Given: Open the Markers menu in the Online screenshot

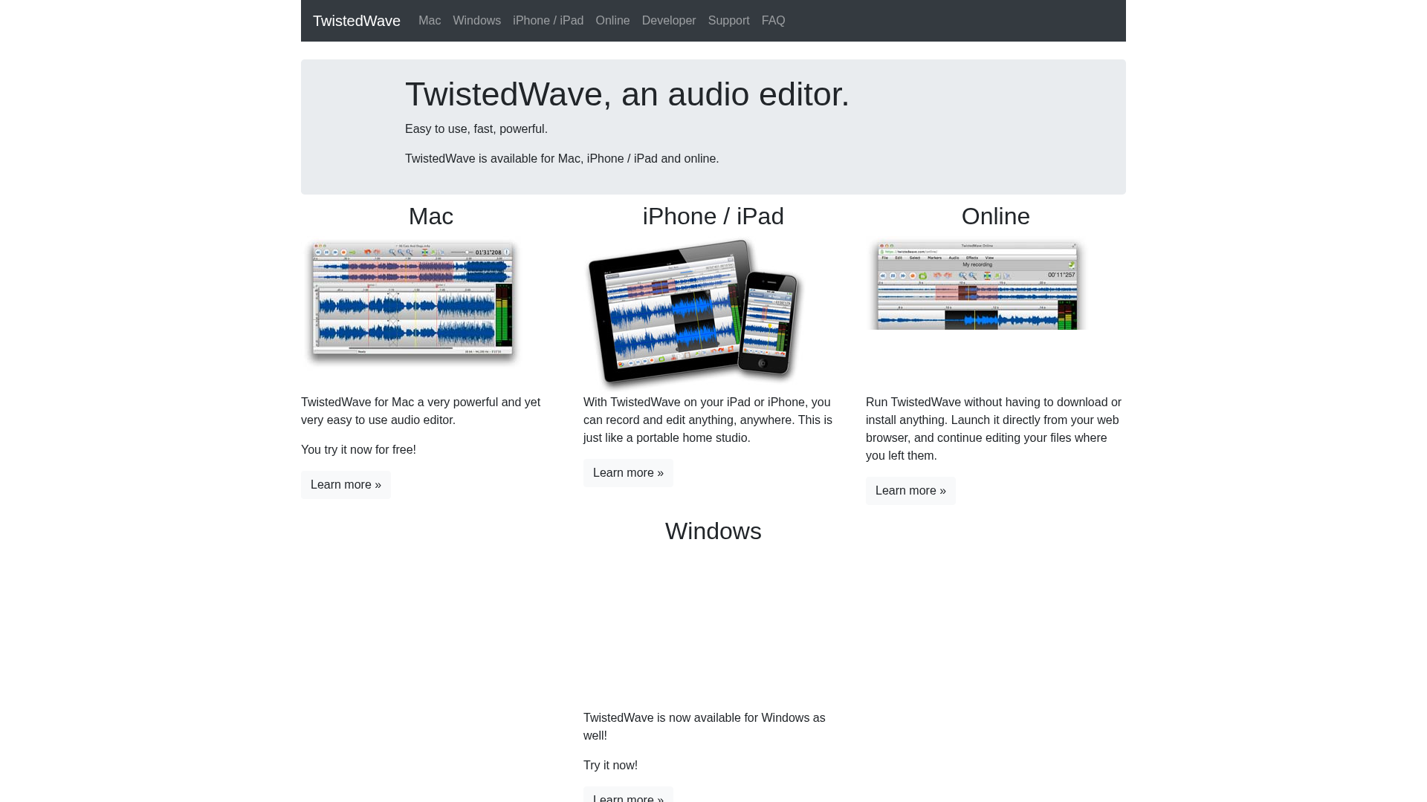Looking at the screenshot, I should [x=935, y=258].
